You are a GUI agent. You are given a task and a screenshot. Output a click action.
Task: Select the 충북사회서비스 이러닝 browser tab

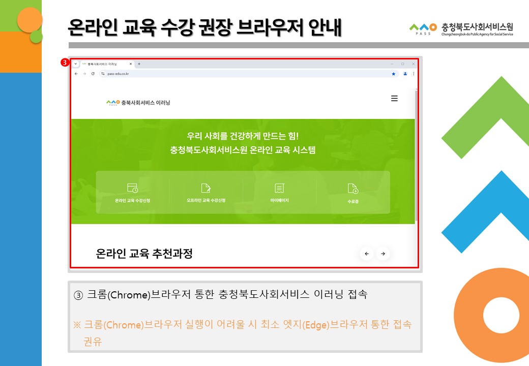click(106, 64)
